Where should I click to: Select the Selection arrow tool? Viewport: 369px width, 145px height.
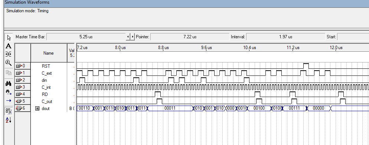[x=9, y=38]
